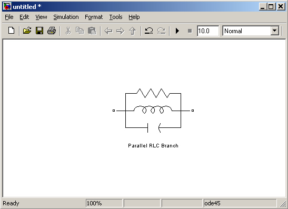Undo the last action
The width and height of the screenshot is (288, 209).
[x=149, y=31]
